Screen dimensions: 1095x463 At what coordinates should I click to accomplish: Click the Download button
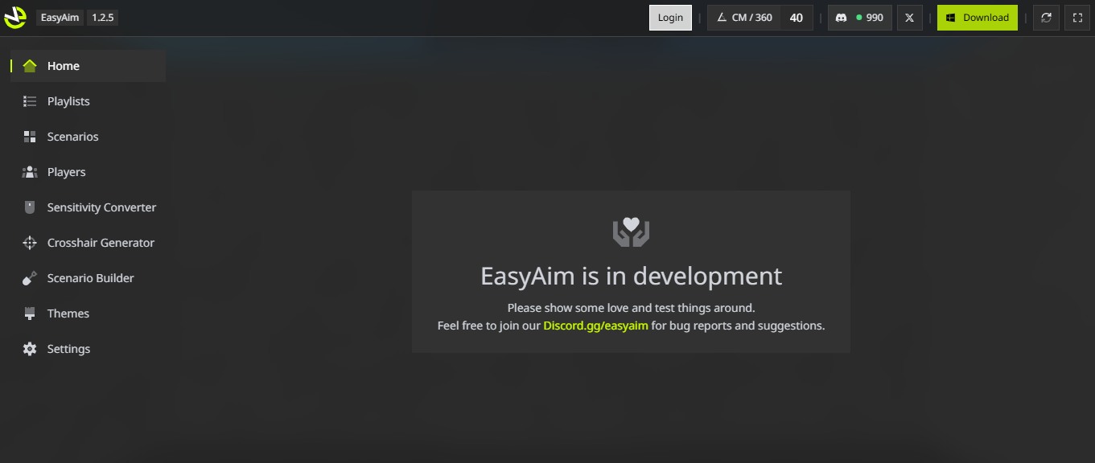978,18
